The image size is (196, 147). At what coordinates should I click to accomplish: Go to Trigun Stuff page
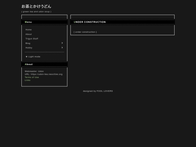tap(32, 38)
